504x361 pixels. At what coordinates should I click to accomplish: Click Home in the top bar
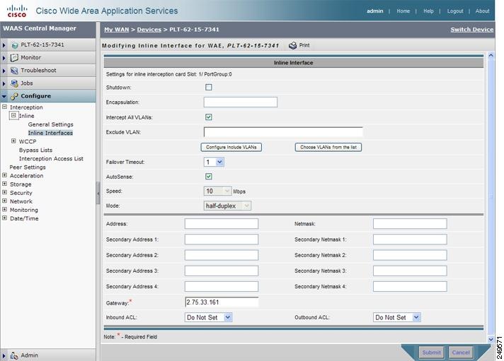403,11
